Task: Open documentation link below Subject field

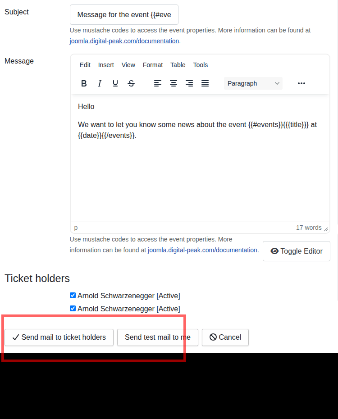Action: pos(124,41)
